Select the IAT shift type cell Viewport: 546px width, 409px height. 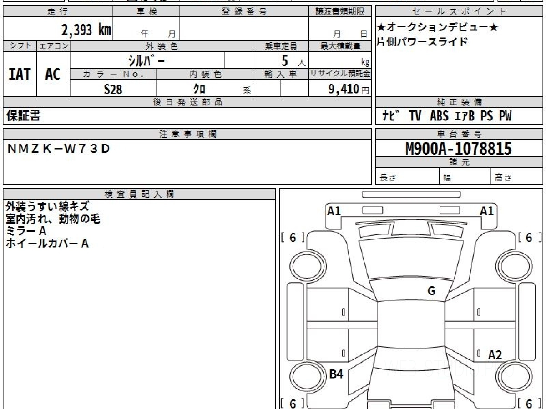pyautogui.click(x=20, y=74)
